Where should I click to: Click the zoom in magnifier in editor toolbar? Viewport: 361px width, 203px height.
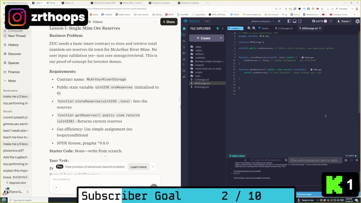pyautogui.click(x=254, y=28)
